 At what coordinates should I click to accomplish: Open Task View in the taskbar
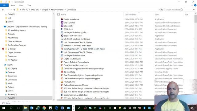(x=18, y=108)
